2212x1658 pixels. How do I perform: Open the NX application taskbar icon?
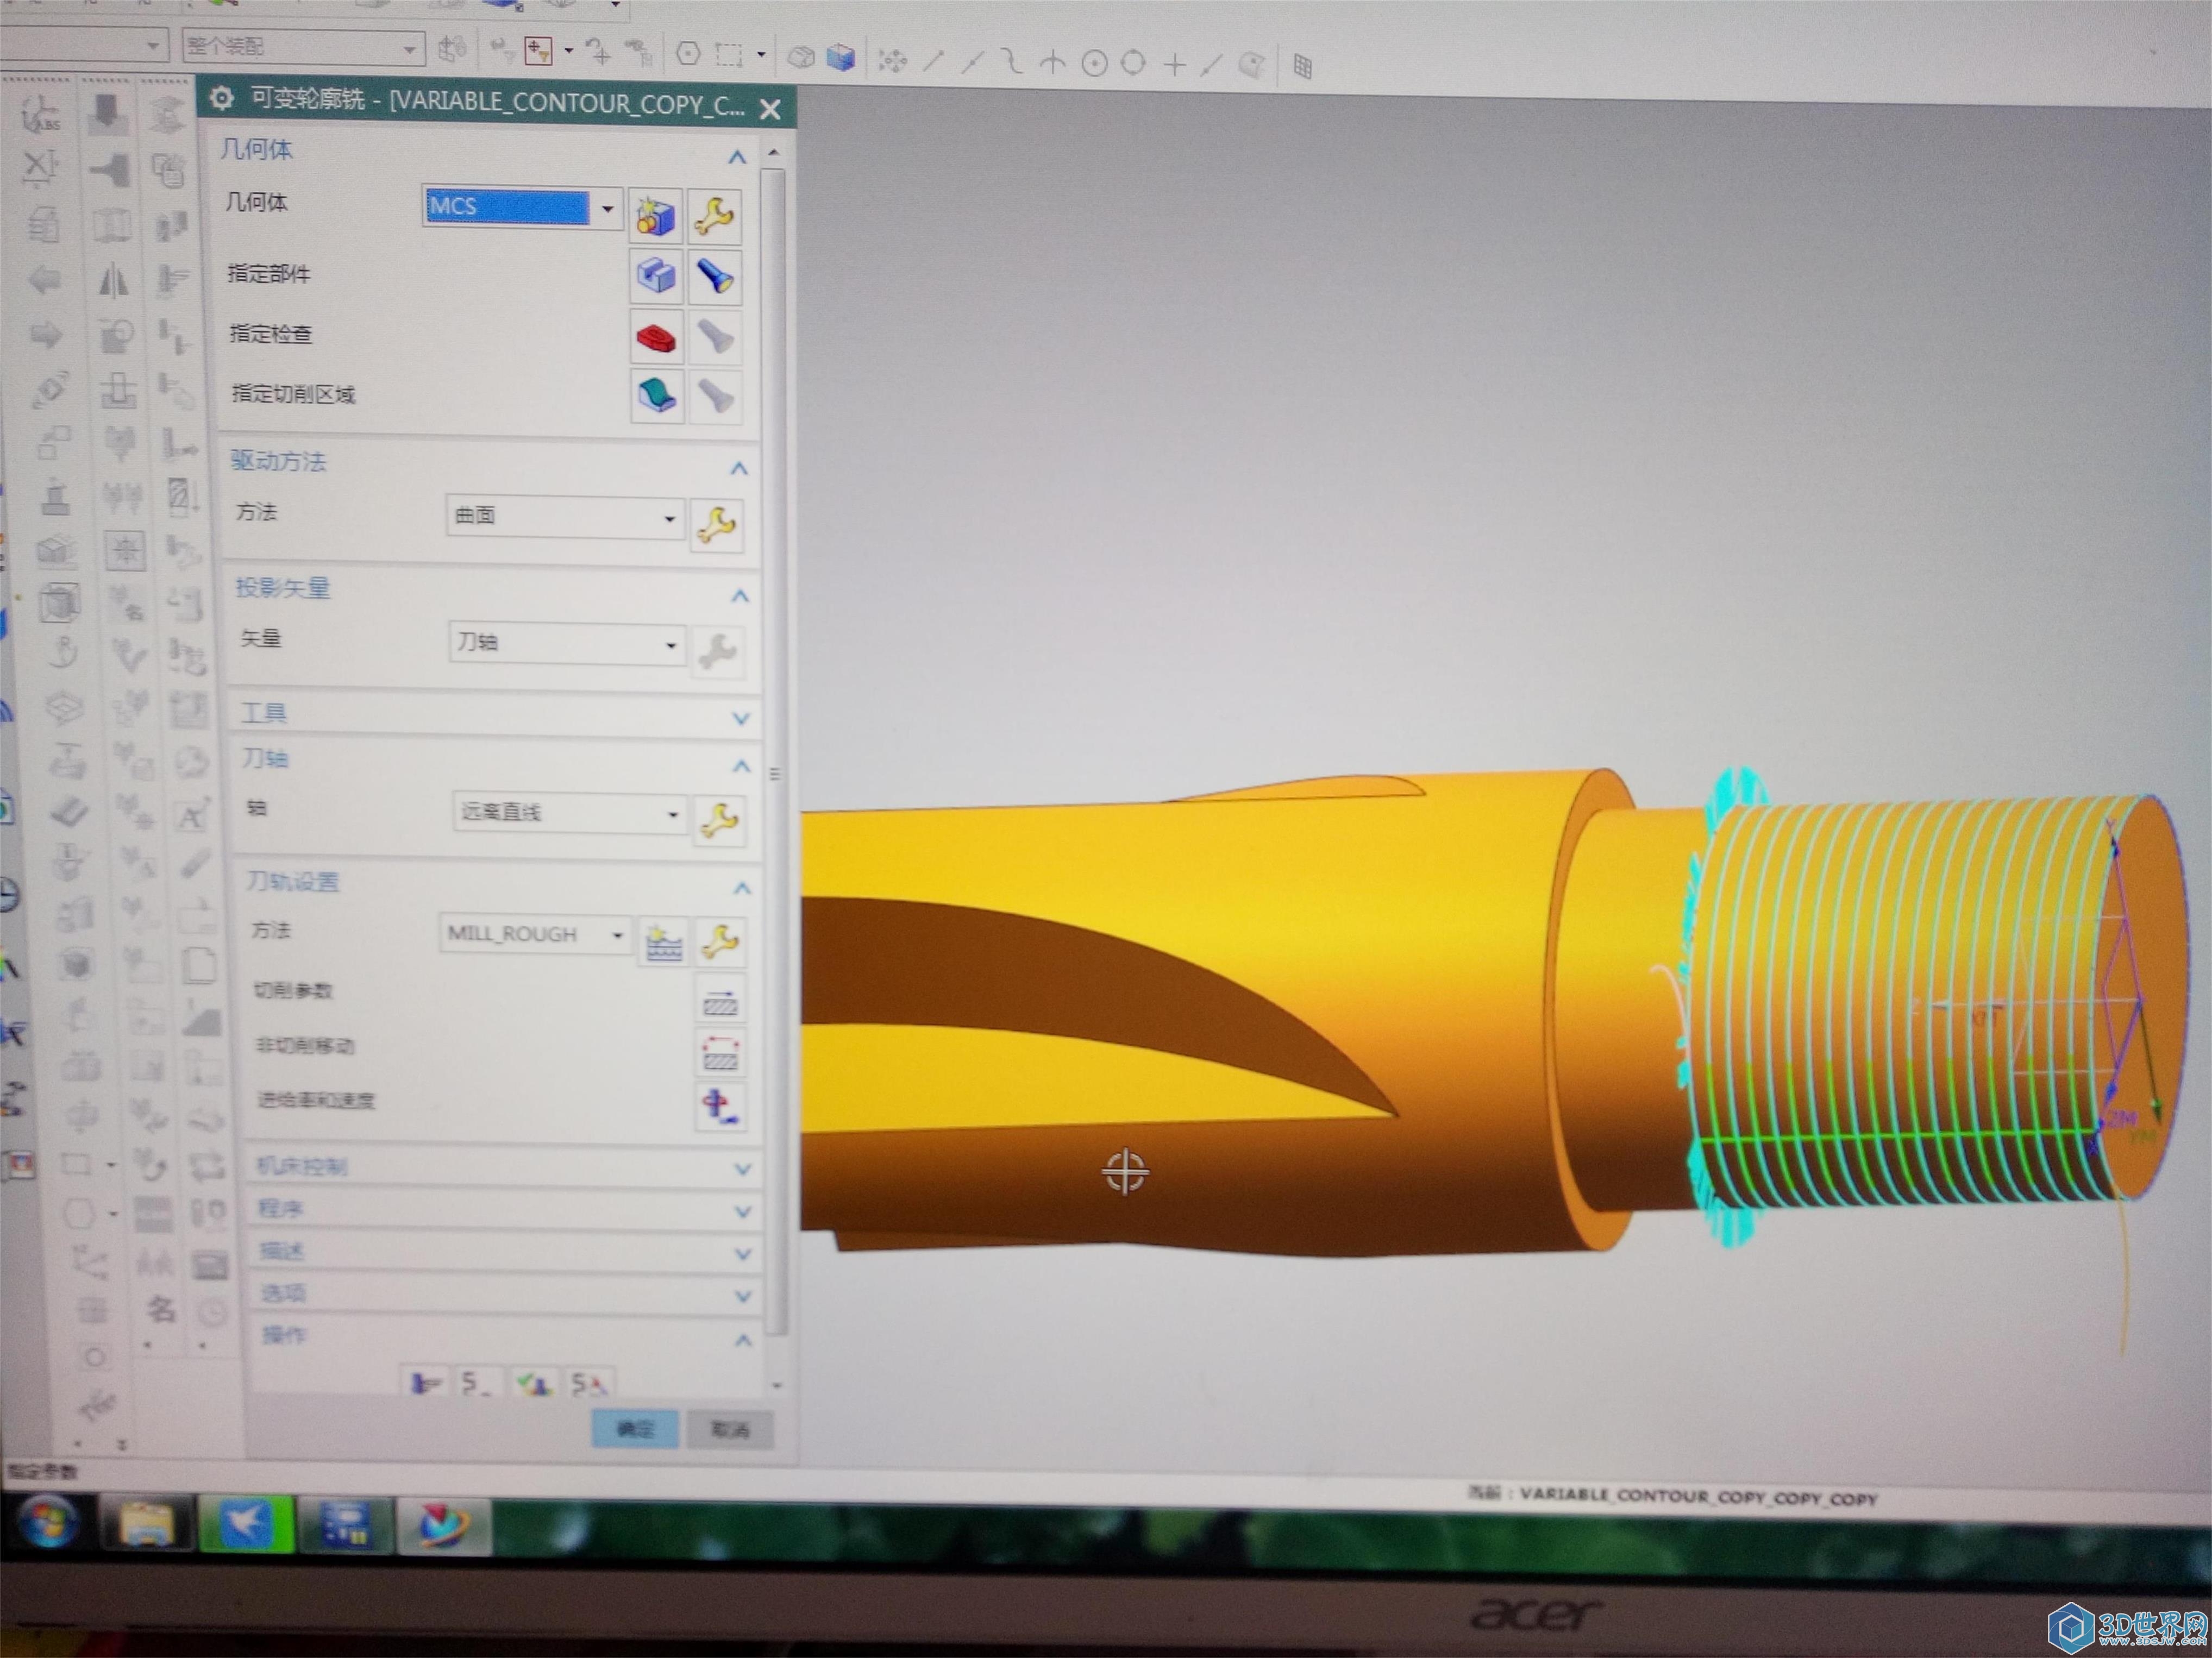(x=443, y=1527)
